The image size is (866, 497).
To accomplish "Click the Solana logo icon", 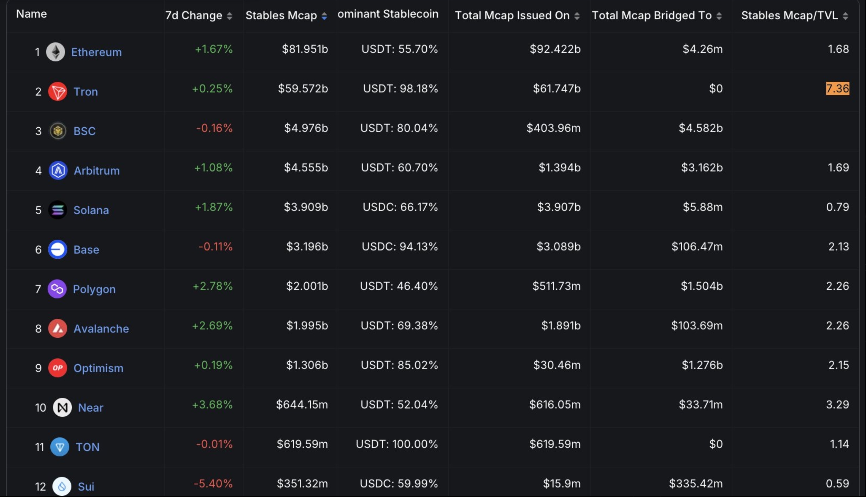I will point(58,210).
